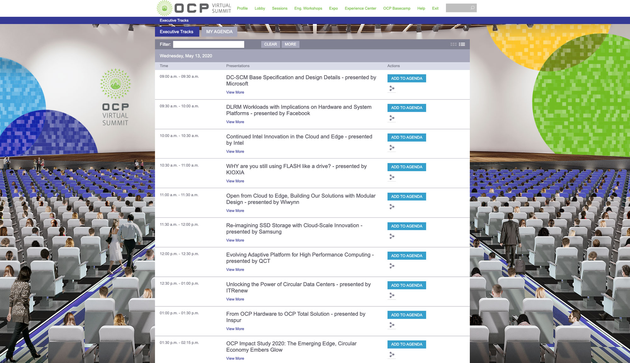This screenshot has width=630, height=363.
Task: Click the 01:30 p.m. - 02:15 p.m. time slot
Action: tap(179, 343)
